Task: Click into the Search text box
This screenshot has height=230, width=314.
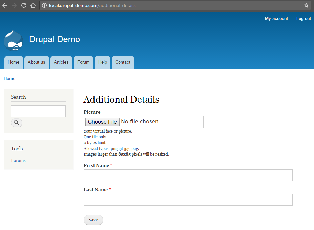Action: point(38,111)
